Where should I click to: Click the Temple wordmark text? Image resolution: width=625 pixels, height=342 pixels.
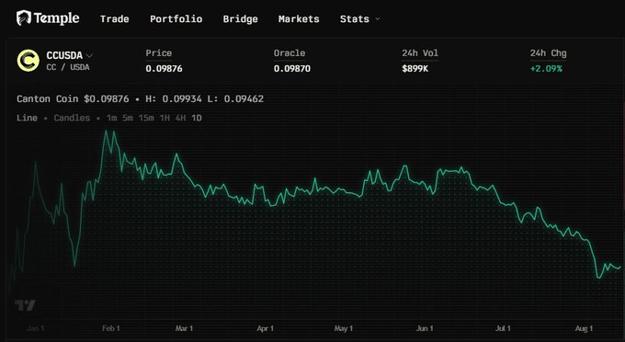(x=56, y=18)
